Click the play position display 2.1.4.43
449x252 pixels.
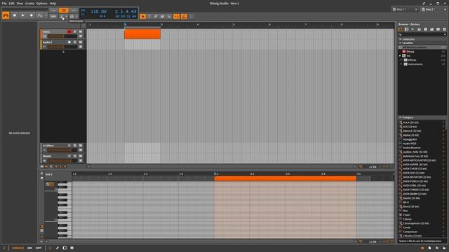(x=126, y=11)
